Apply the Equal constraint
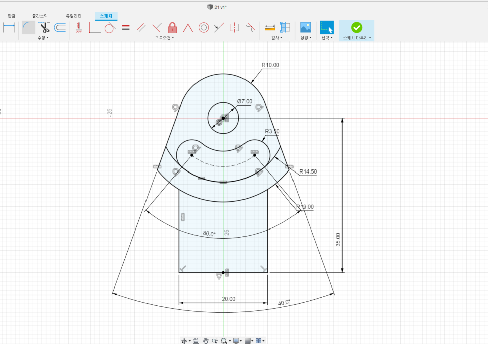 click(x=126, y=28)
